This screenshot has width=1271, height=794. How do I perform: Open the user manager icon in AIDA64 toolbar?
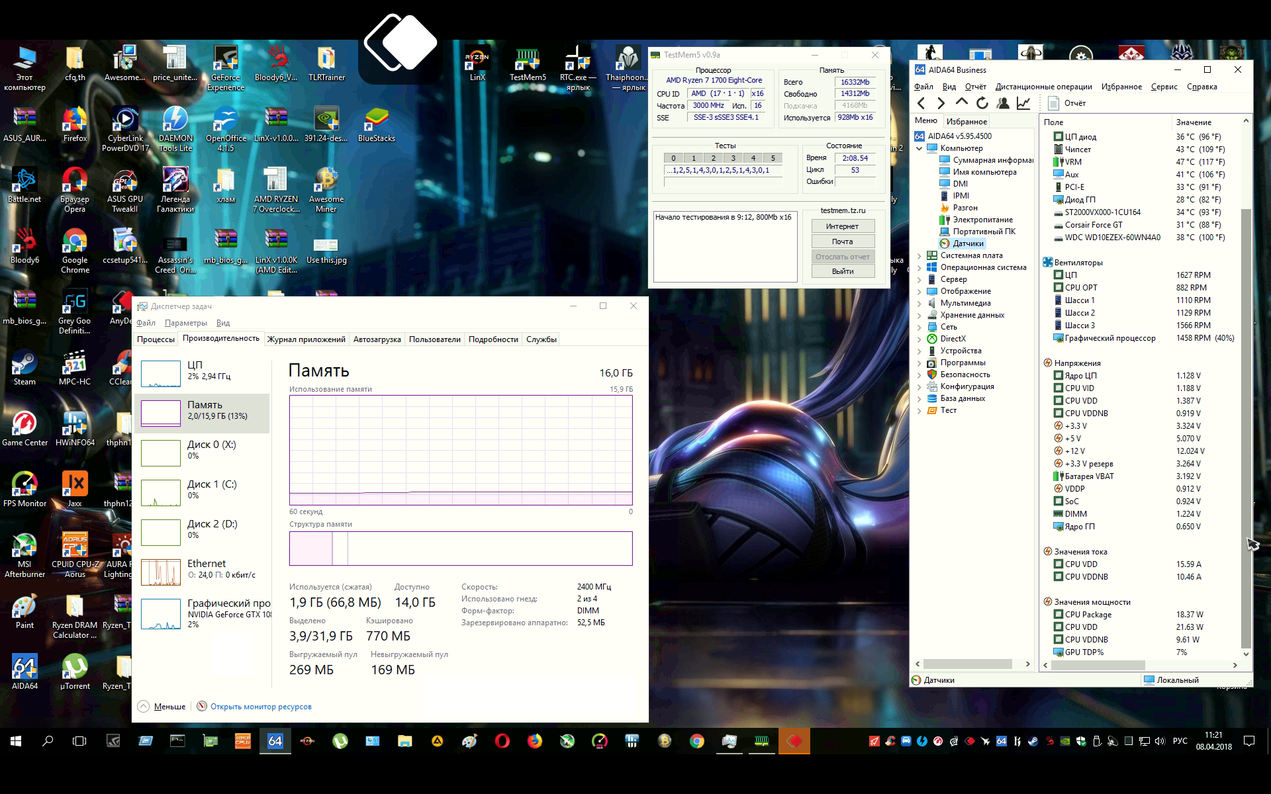1003,103
